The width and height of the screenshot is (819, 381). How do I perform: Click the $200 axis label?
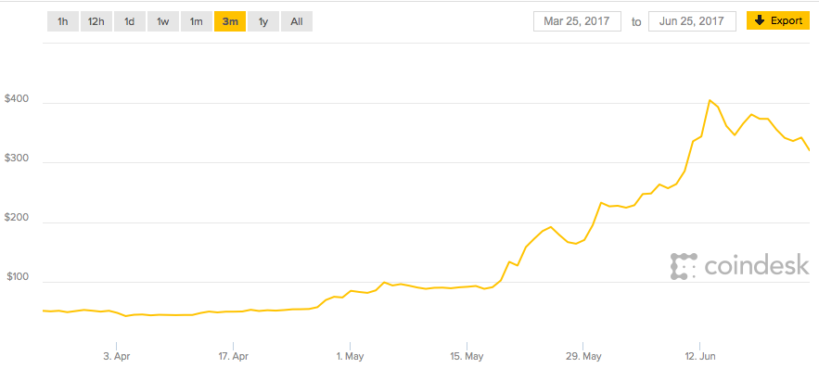[15, 219]
